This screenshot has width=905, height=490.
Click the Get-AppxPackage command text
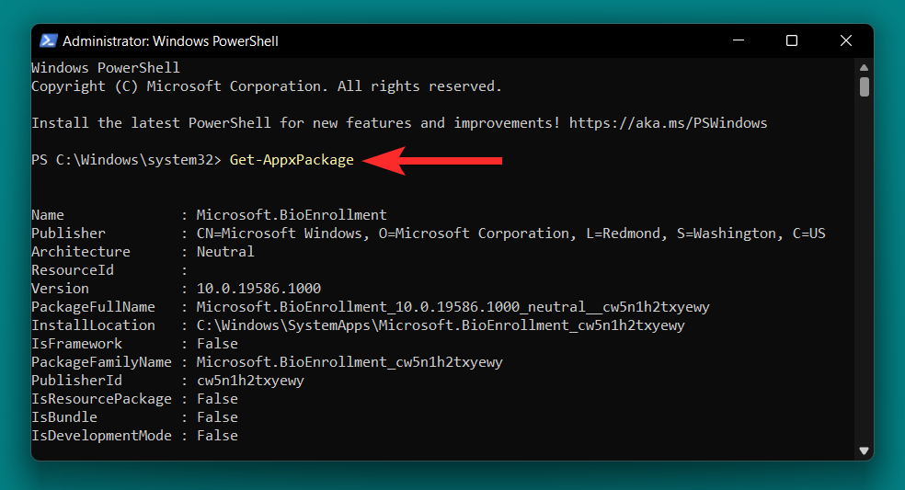[x=292, y=160]
